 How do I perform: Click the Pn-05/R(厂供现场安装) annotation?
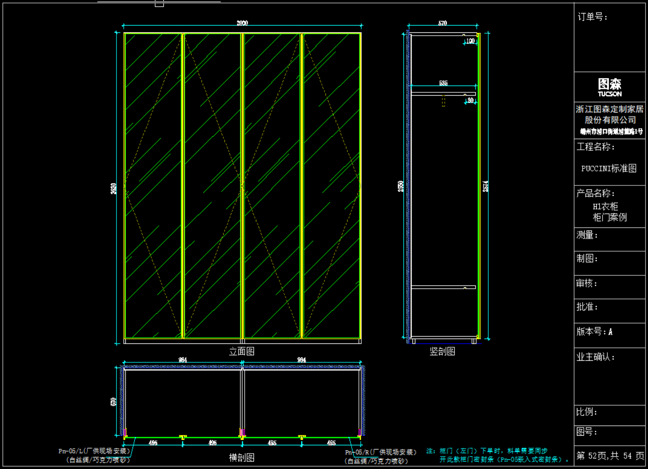pyautogui.click(x=381, y=453)
